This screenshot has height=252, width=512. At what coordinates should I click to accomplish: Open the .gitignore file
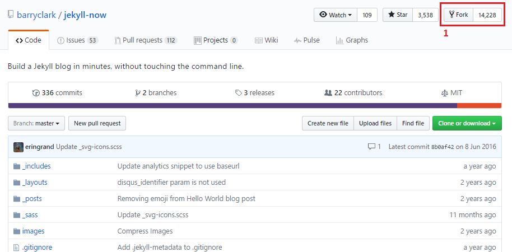tap(37, 248)
